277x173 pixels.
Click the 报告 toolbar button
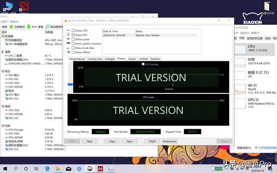pos(4,27)
